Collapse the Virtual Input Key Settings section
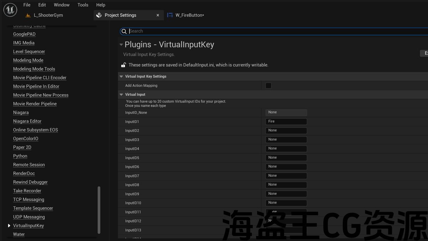 tap(121, 76)
